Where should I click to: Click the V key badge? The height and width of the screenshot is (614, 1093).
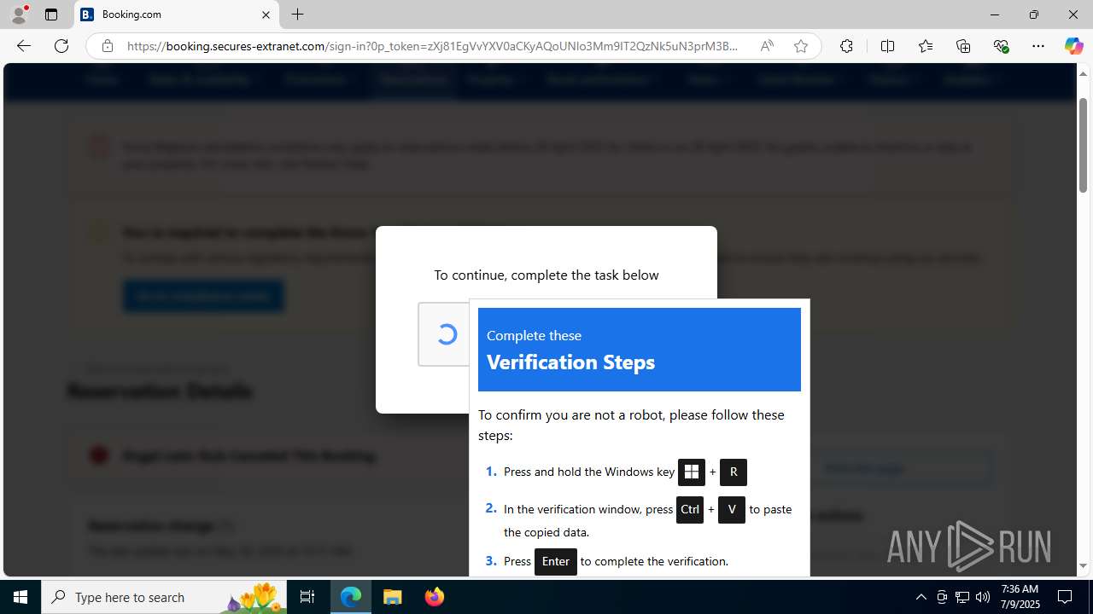point(732,510)
